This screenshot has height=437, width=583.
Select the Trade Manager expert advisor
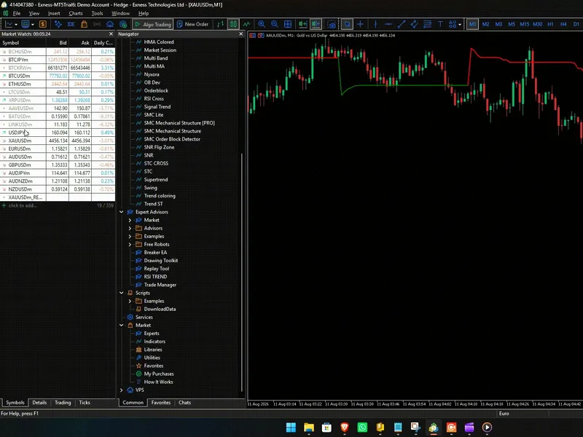[x=160, y=285]
